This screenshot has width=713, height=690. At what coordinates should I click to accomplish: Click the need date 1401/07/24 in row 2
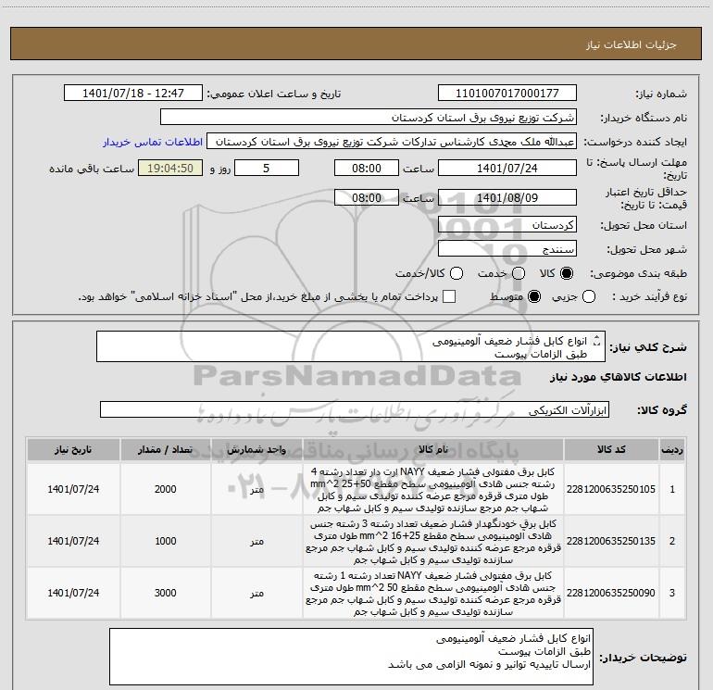click(73, 541)
